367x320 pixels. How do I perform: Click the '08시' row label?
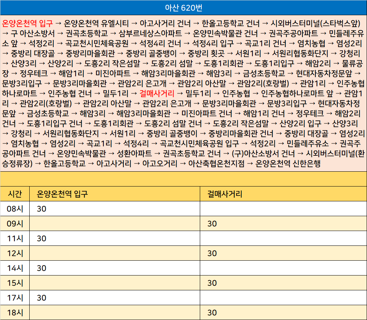(15, 208)
